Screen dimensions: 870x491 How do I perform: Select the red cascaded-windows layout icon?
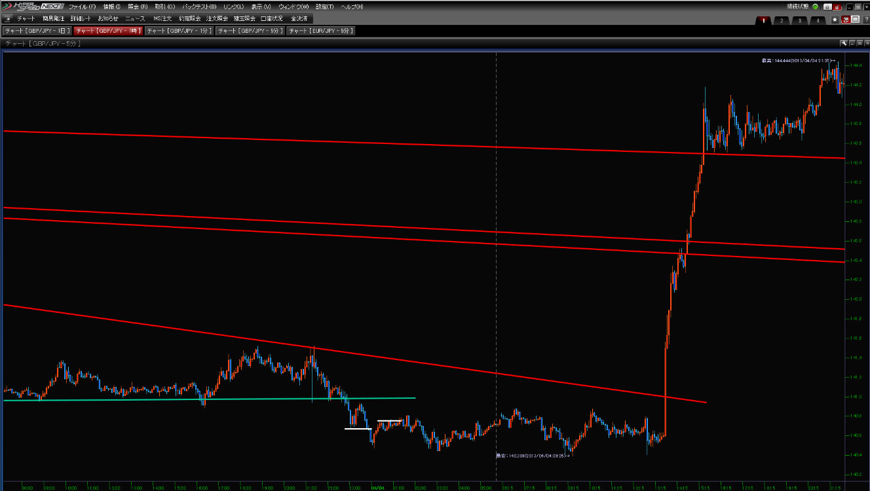click(x=846, y=20)
